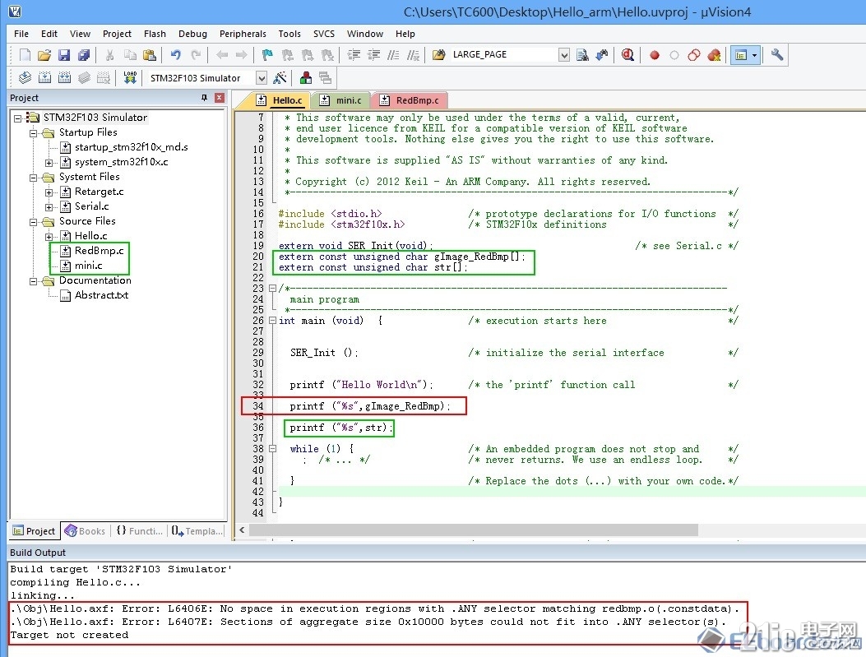Click the Redo arrow icon
866x657 pixels.
196,54
